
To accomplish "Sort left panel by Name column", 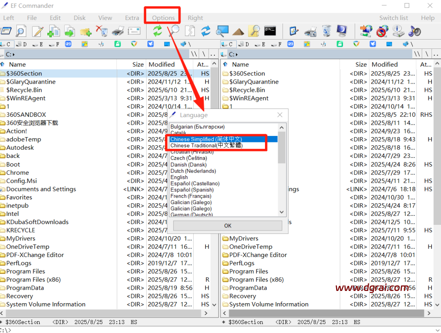I will [x=18, y=64].
